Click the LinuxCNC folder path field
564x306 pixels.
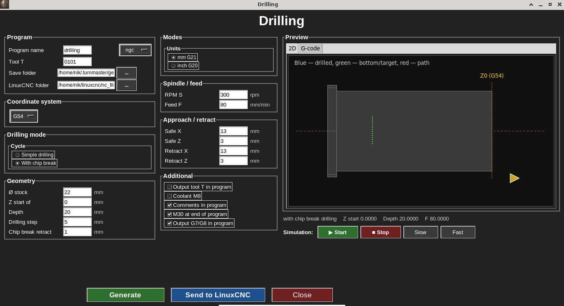tap(86, 85)
